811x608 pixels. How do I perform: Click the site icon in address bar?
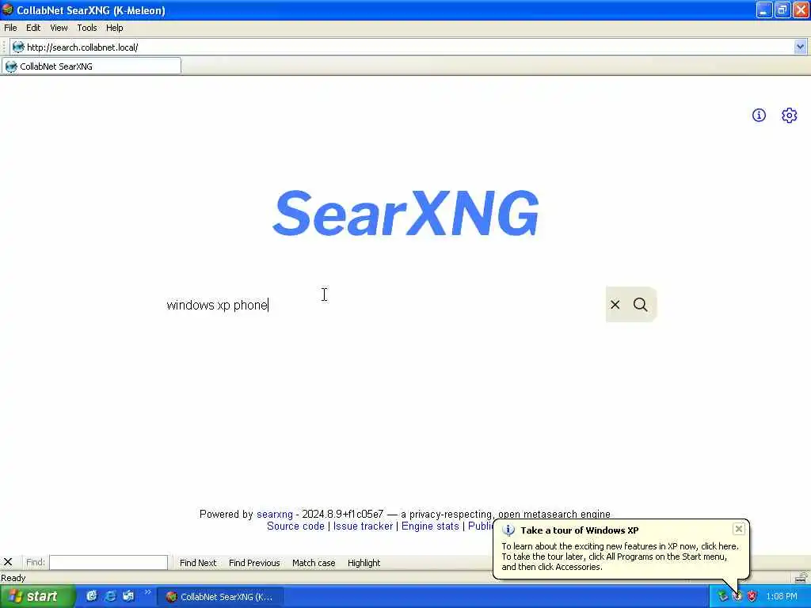(18, 47)
